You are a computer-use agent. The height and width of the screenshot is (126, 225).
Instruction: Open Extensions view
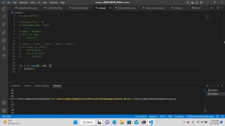coord(4,41)
